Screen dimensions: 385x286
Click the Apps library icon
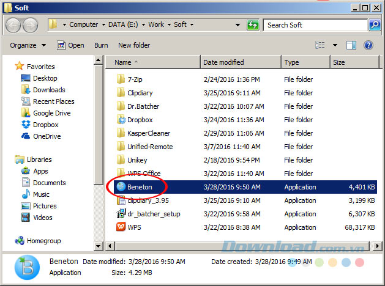pyautogui.click(x=26, y=171)
